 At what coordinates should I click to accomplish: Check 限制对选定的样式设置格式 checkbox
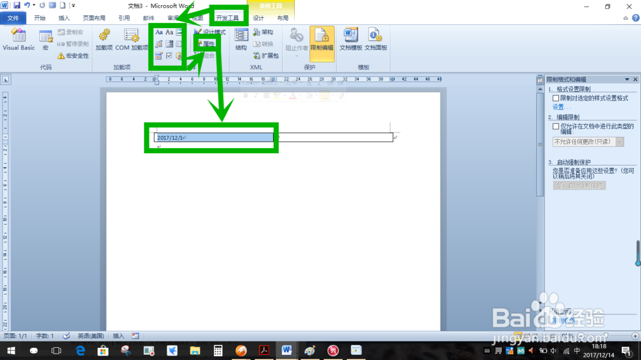point(556,98)
